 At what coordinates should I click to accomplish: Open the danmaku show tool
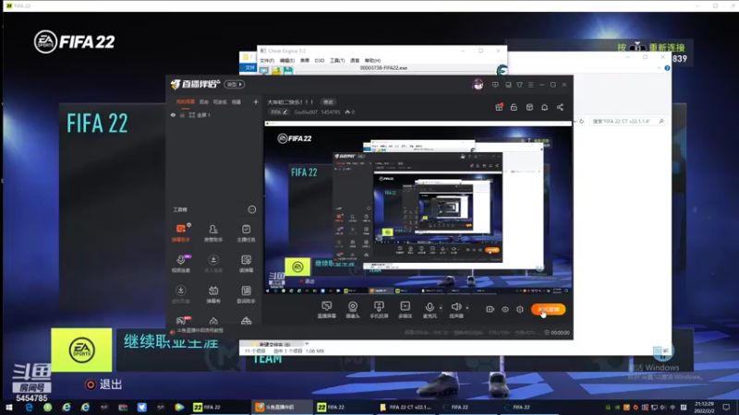[213, 294]
